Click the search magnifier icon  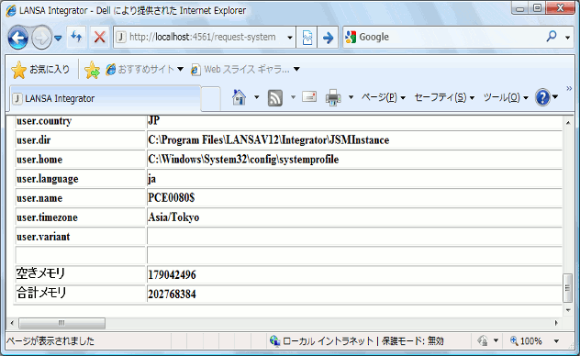[552, 37]
